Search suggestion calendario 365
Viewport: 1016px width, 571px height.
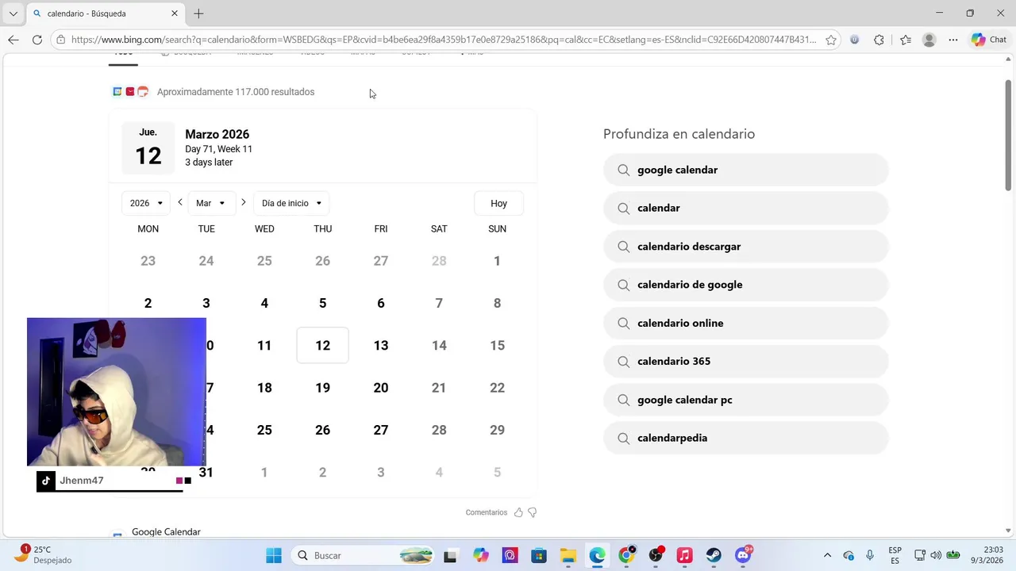tap(745, 361)
